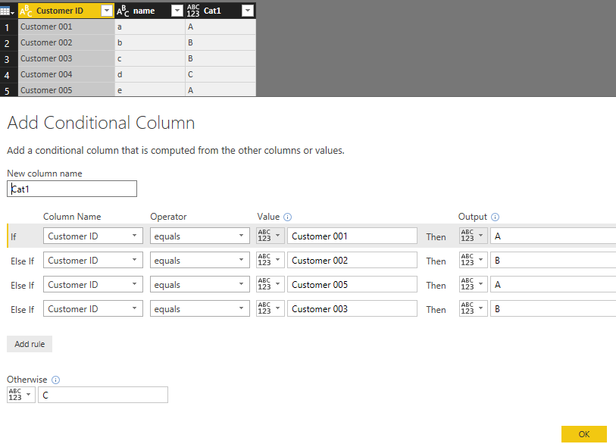Click the text type icon on Customer ID header
This screenshot has width=616, height=444.
[26, 11]
